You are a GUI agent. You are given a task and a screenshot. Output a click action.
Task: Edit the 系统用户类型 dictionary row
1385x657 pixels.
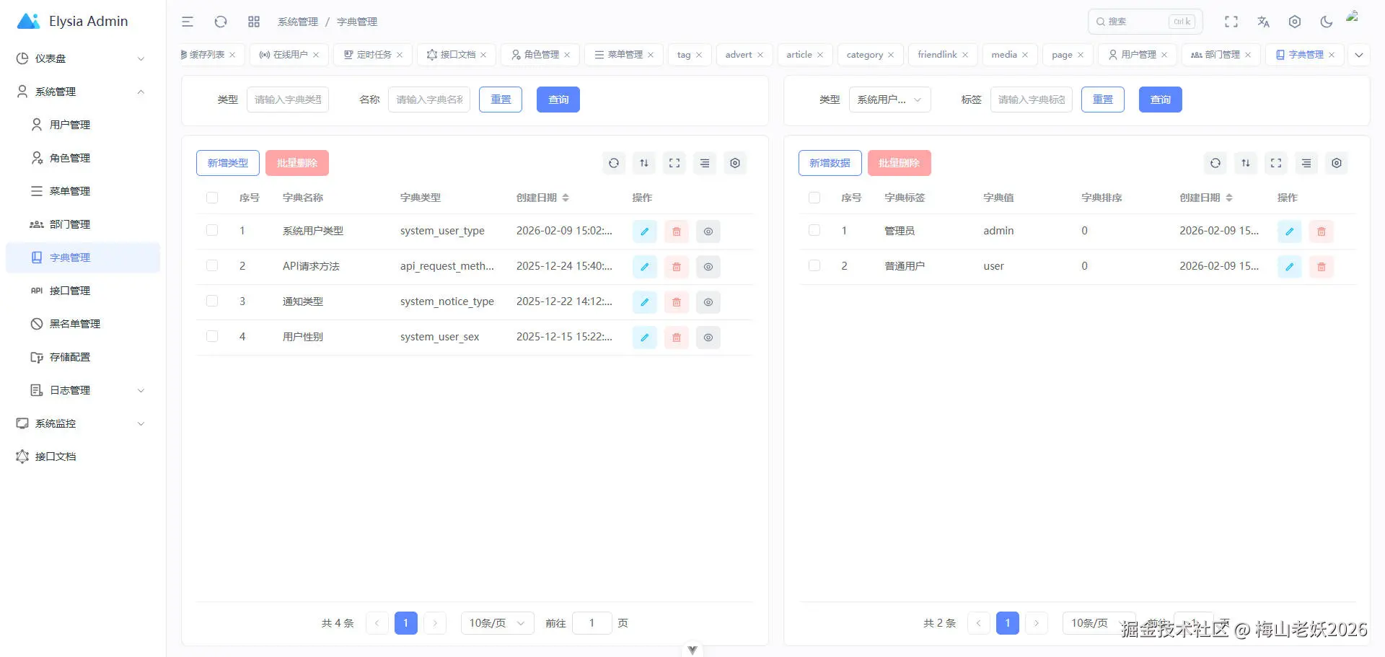pos(644,232)
